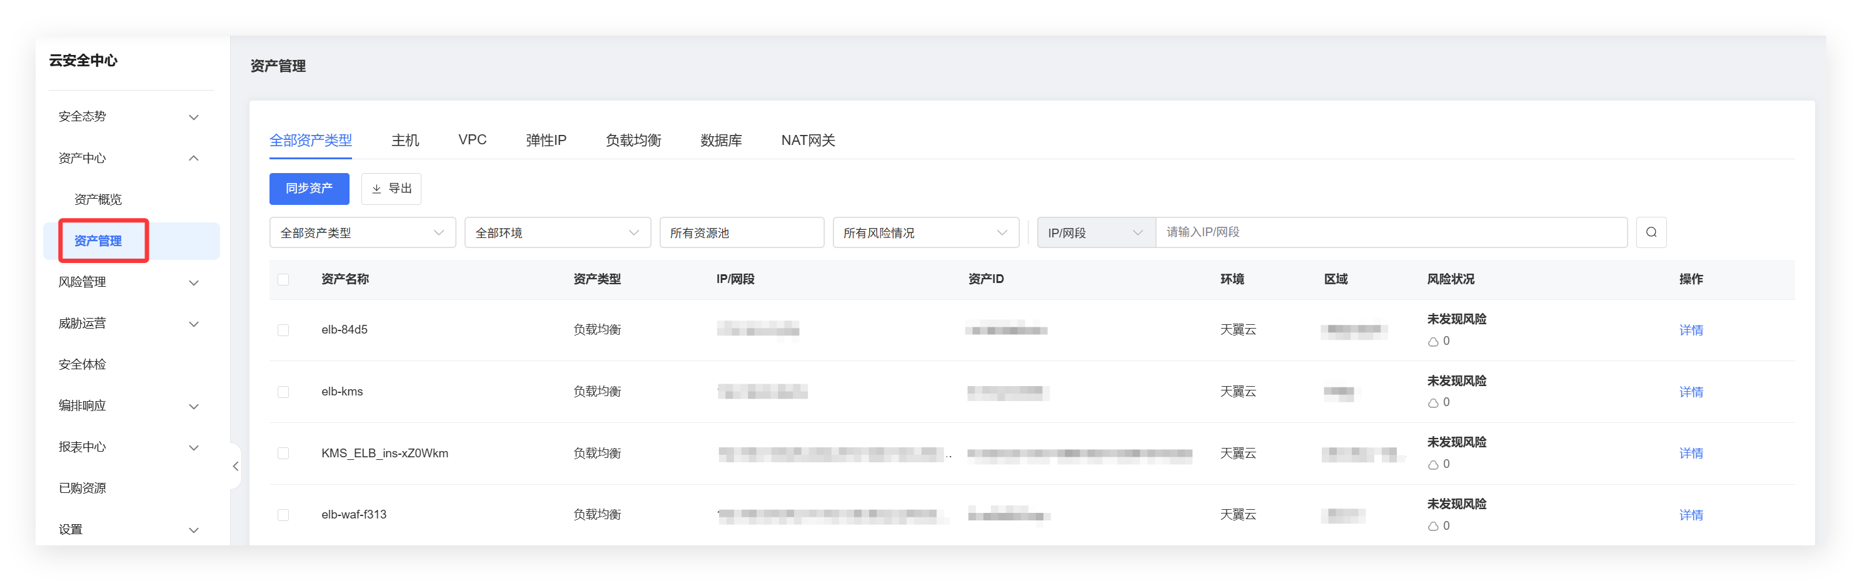Check the box for elb-84d5 row

coord(283,330)
